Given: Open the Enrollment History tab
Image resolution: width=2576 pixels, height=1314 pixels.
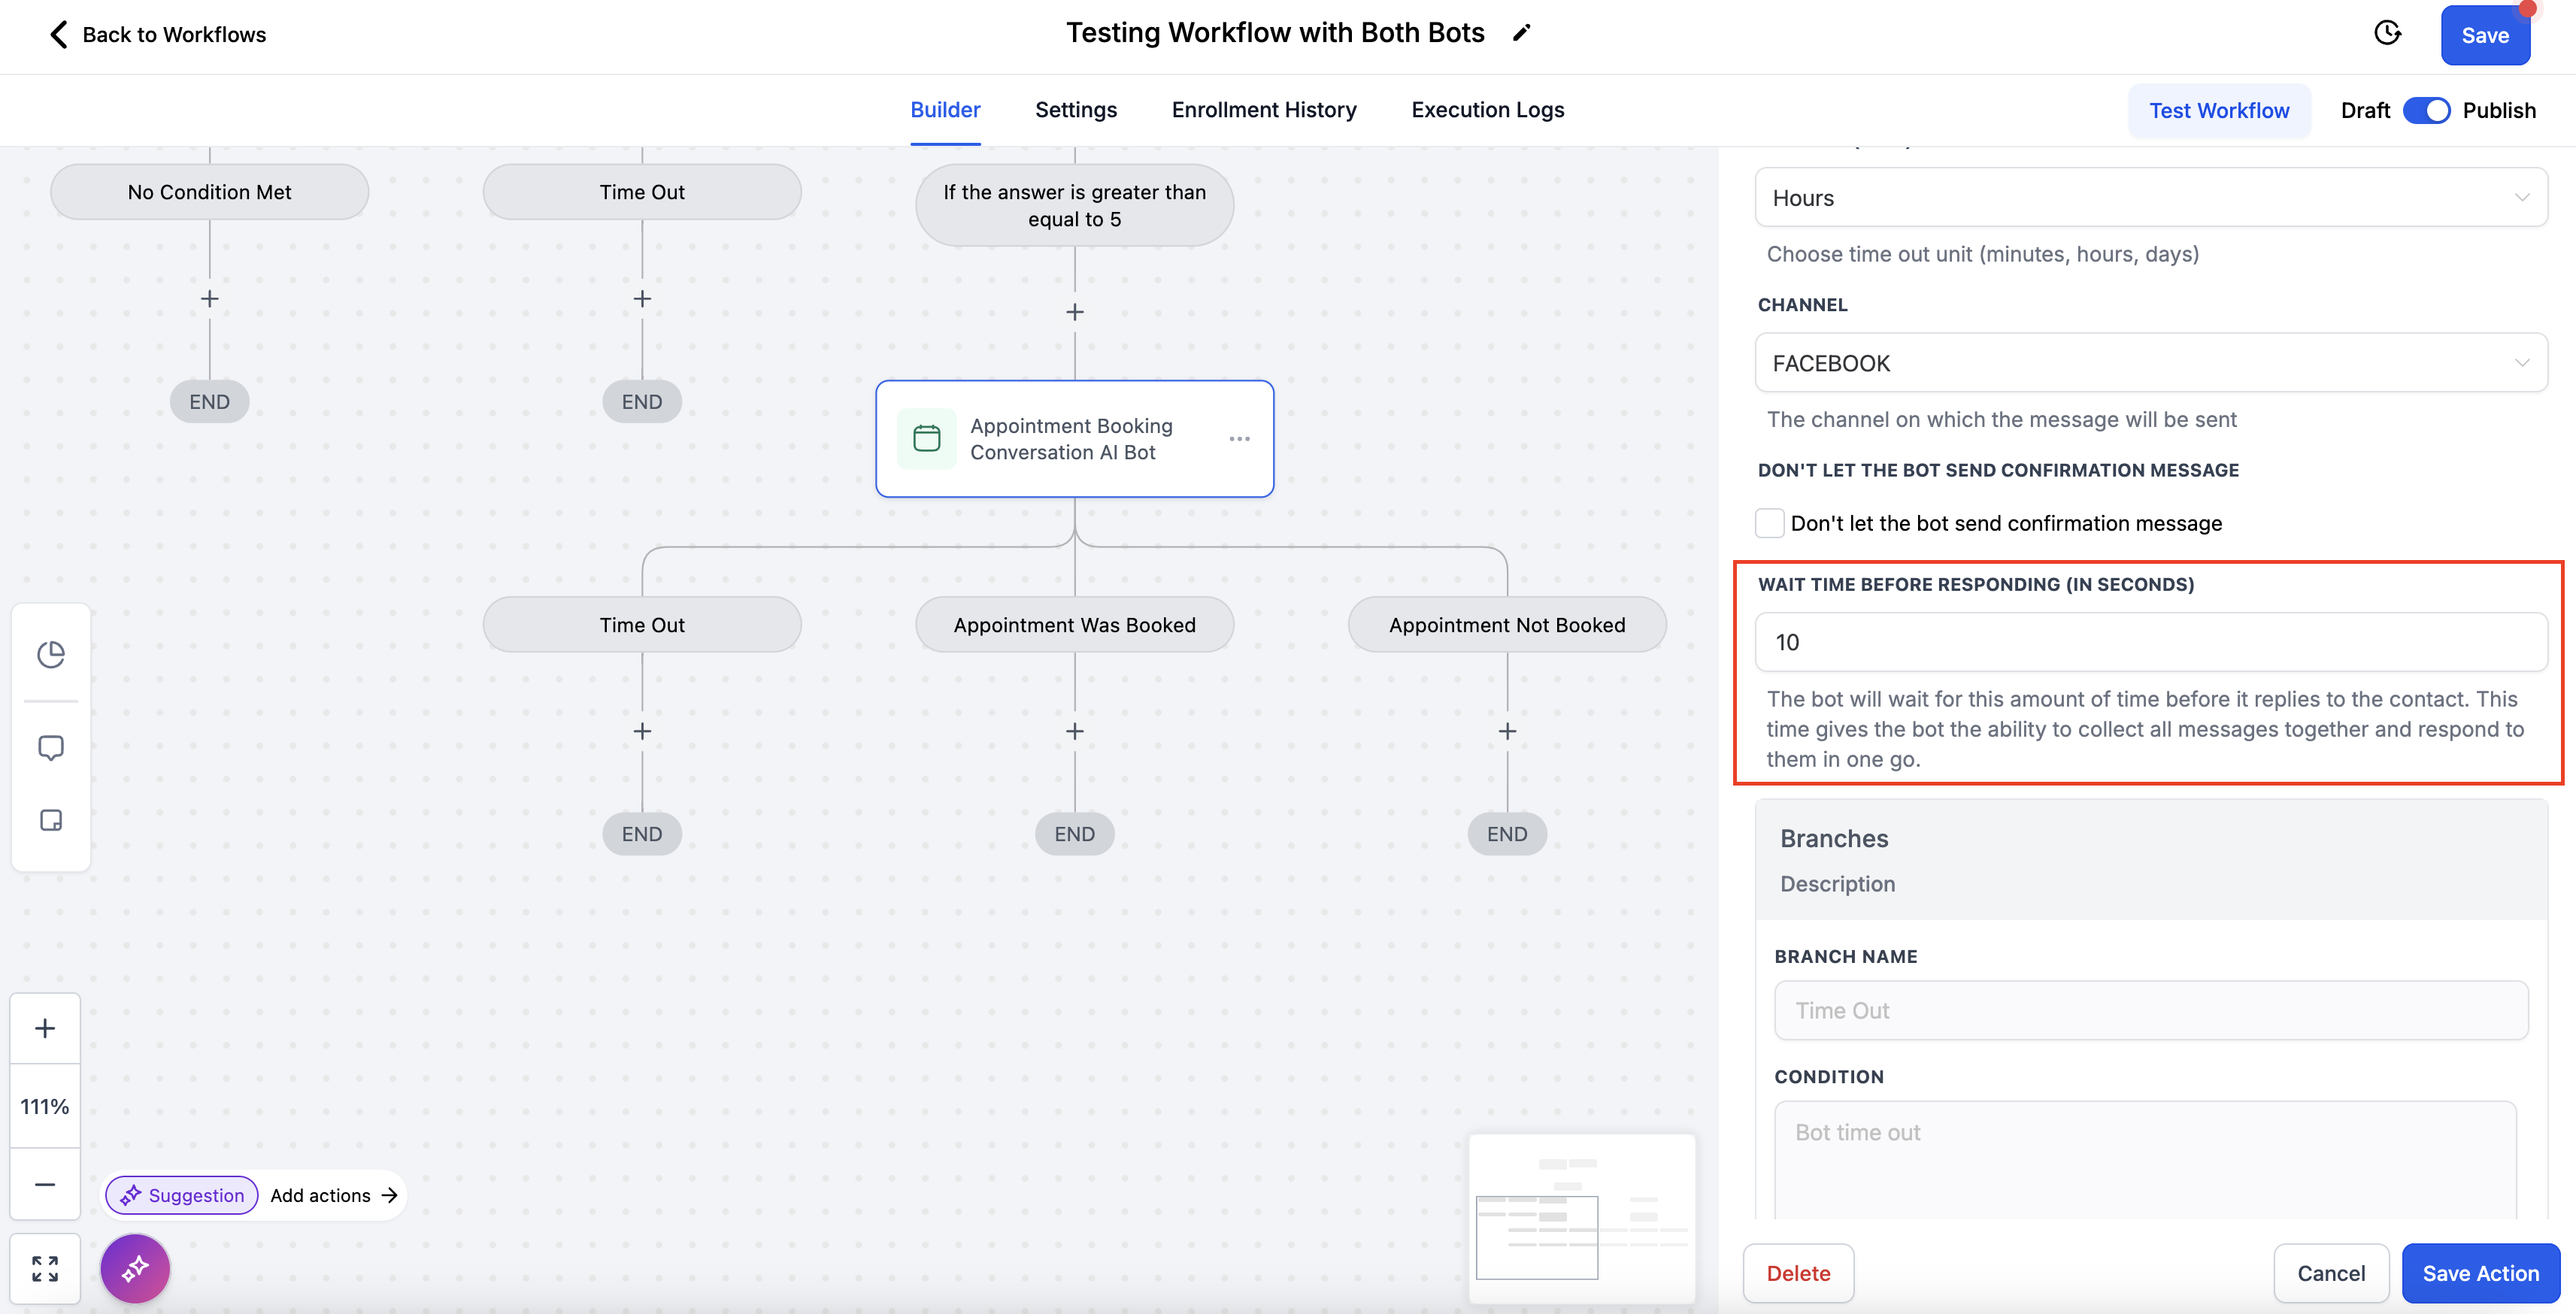Looking at the screenshot, I should (1264, 110).
